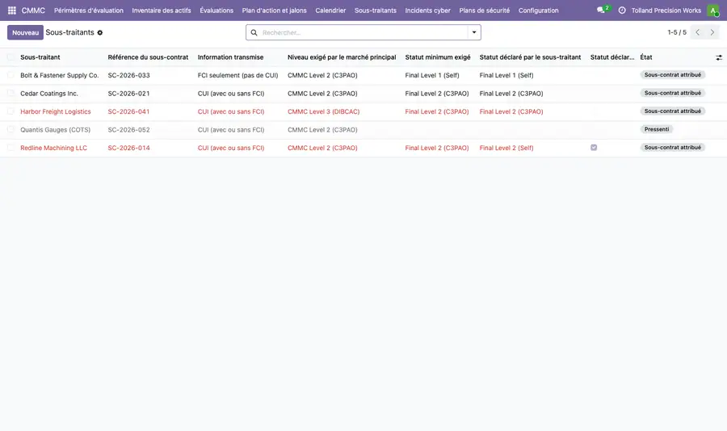Viewport: 727px width, 431px height.
Task: Toggle the select-all rows checkbox
Action: [x=11, y=57]
